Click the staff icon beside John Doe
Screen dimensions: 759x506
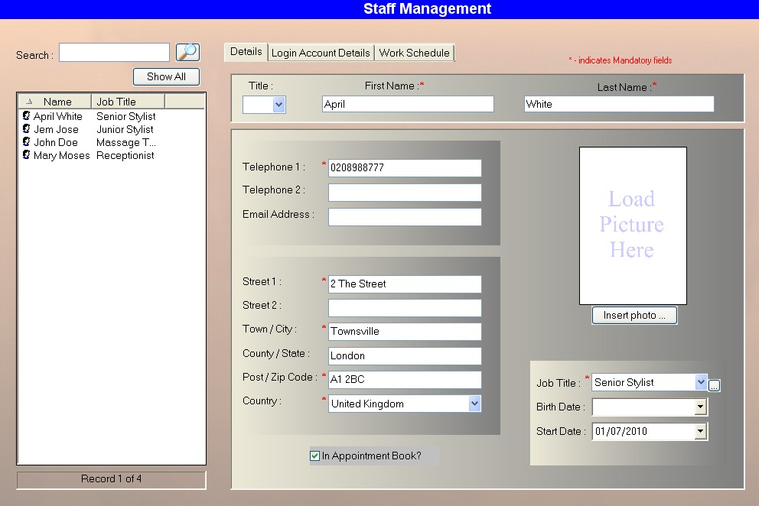coord(27,141)
